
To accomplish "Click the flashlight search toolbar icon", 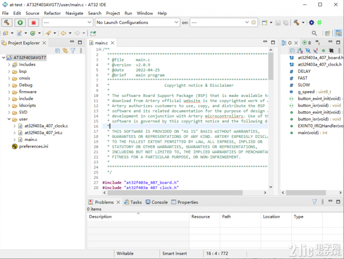I will (x=48, y=33).
